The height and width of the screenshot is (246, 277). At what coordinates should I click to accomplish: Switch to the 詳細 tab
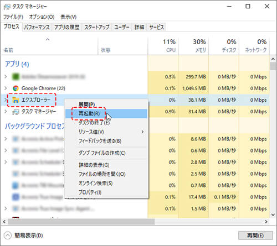tap(139, 27)
